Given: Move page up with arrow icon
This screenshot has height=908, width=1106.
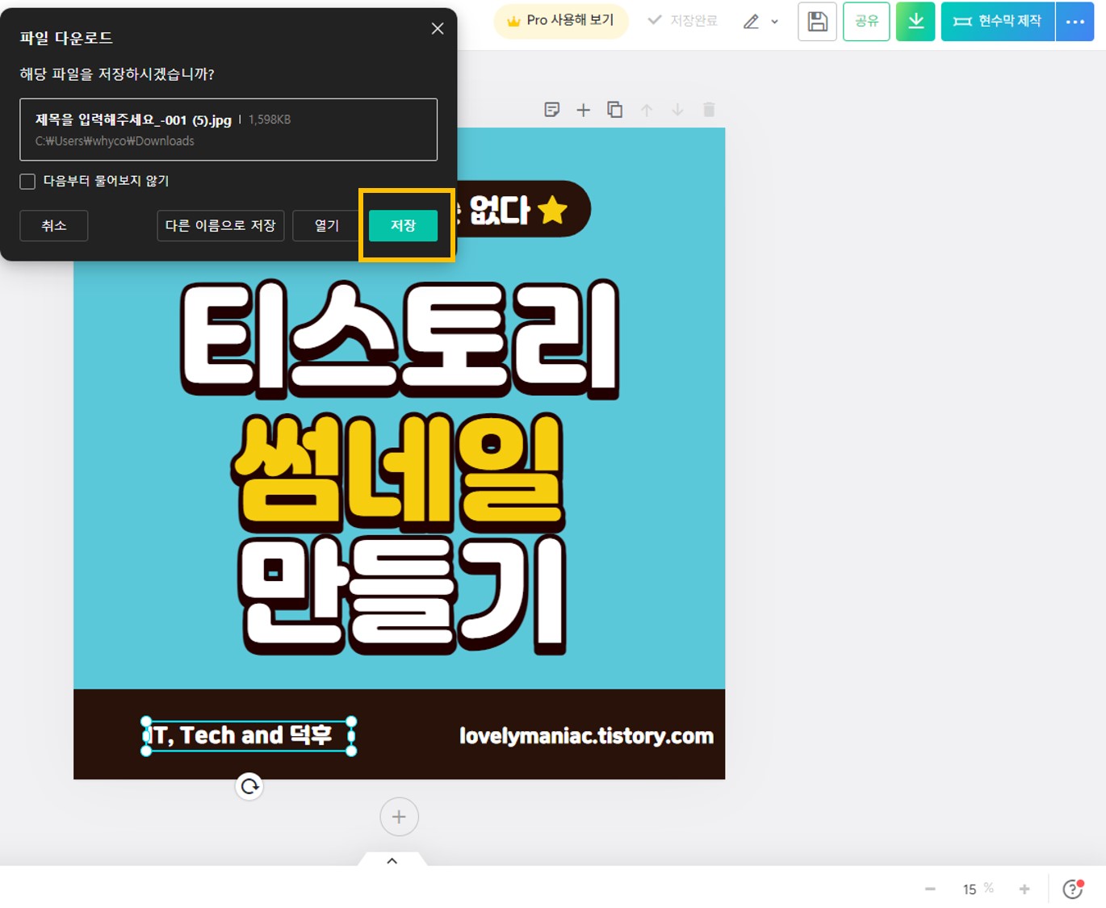Looking at the screenshot, I should click(x=646, y=110).
